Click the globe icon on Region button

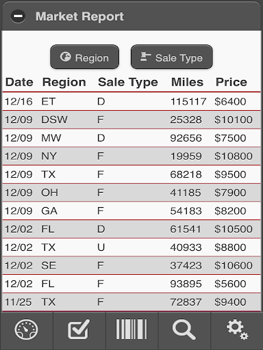(65, 57)
